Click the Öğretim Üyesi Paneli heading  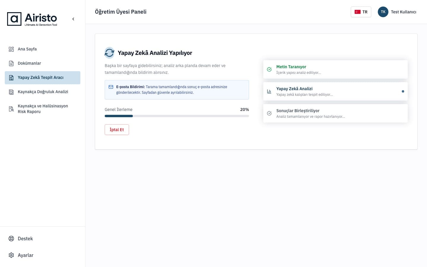[x=121, y=12]
